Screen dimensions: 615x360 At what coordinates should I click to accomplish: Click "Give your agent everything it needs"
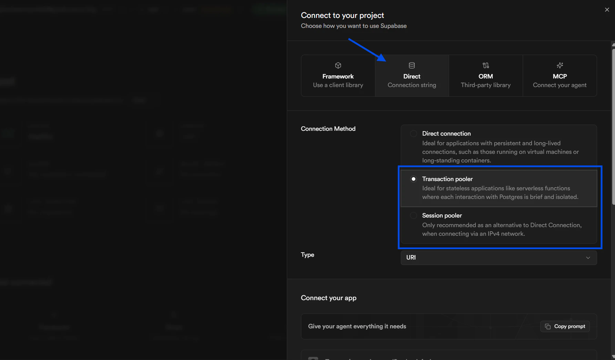[x=357, y=326]
